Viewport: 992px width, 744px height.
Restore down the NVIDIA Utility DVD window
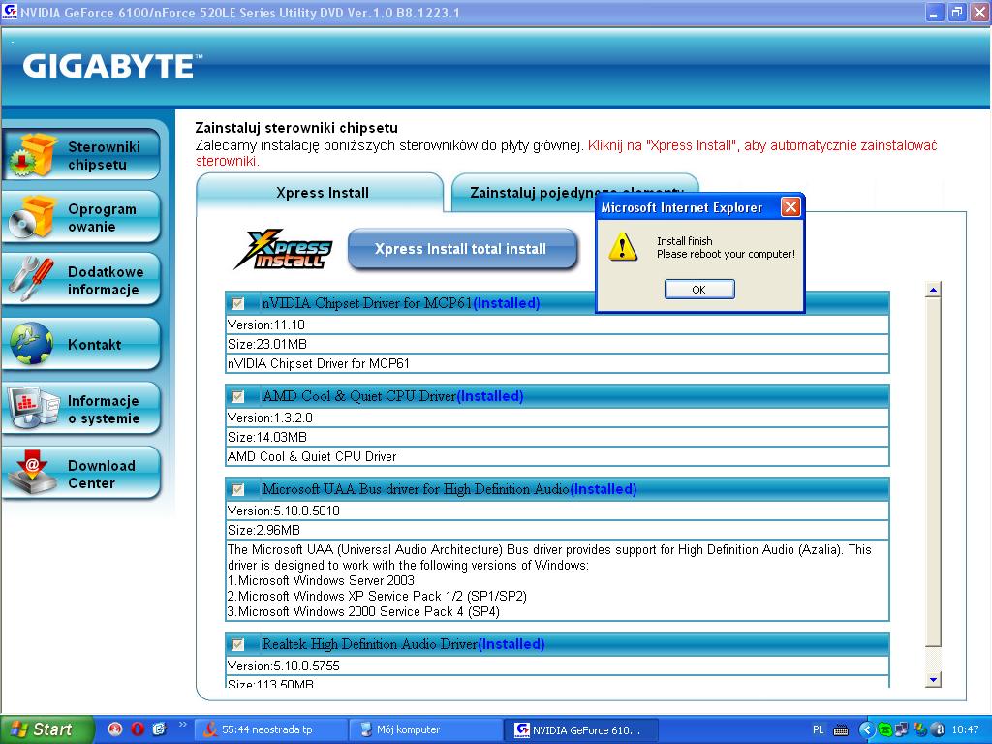[x=956, y=12]
